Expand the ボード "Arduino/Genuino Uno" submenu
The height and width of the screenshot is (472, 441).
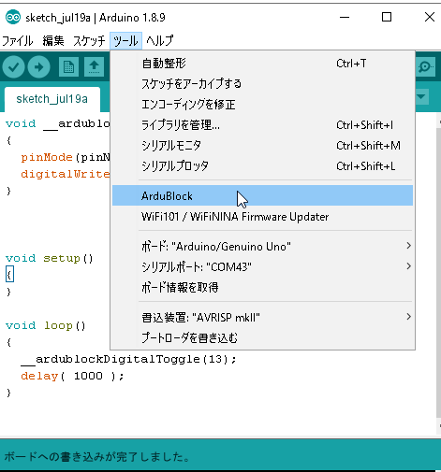(262, 246)
